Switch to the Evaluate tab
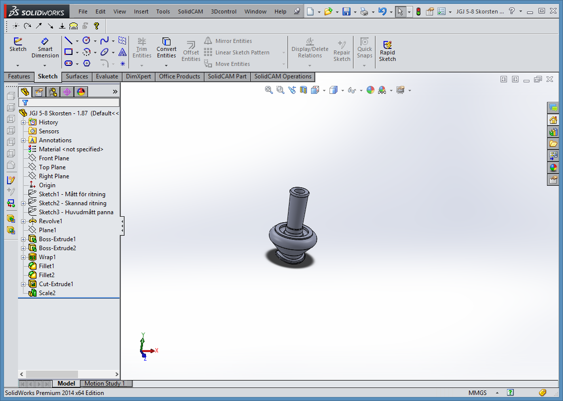The image size is (563, 401). [x=107, y=76]
